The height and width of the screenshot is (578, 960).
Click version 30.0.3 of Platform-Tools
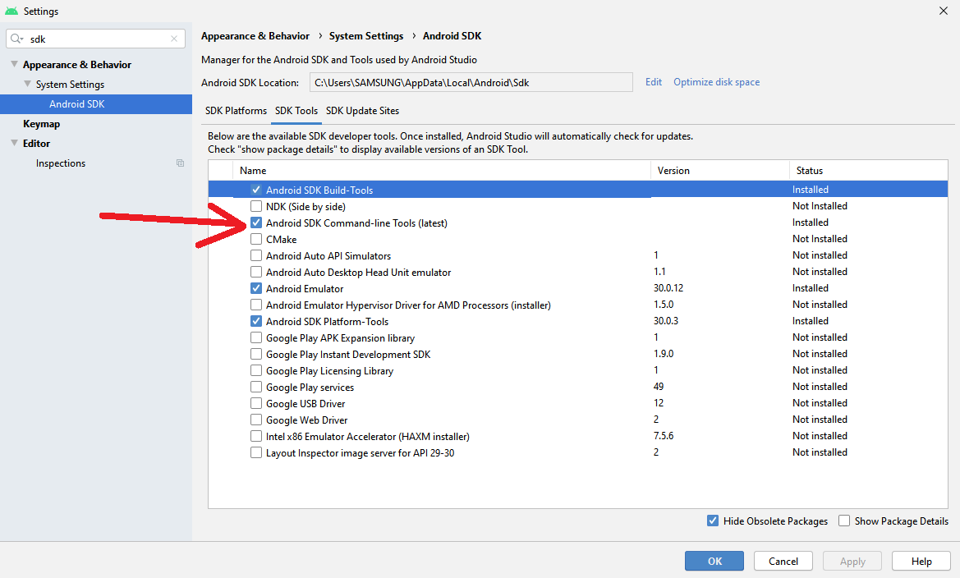665,321
